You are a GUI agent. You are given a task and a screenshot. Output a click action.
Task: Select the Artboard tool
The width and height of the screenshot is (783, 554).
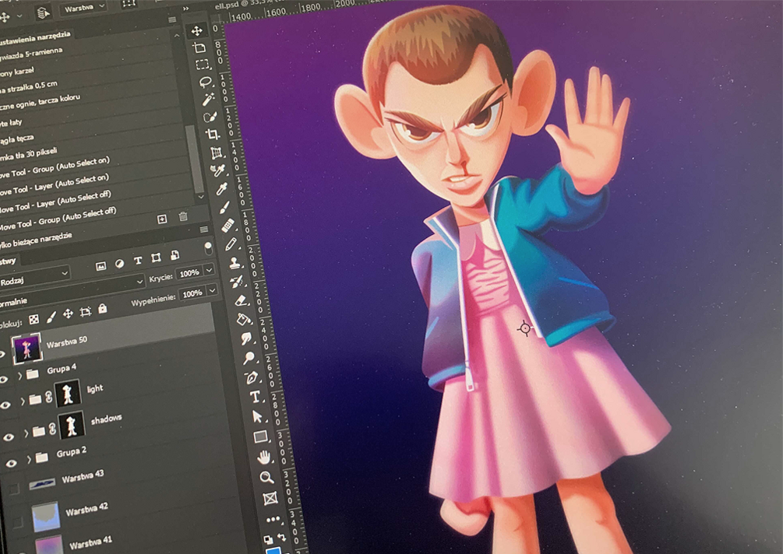click(x=199, y=48)
